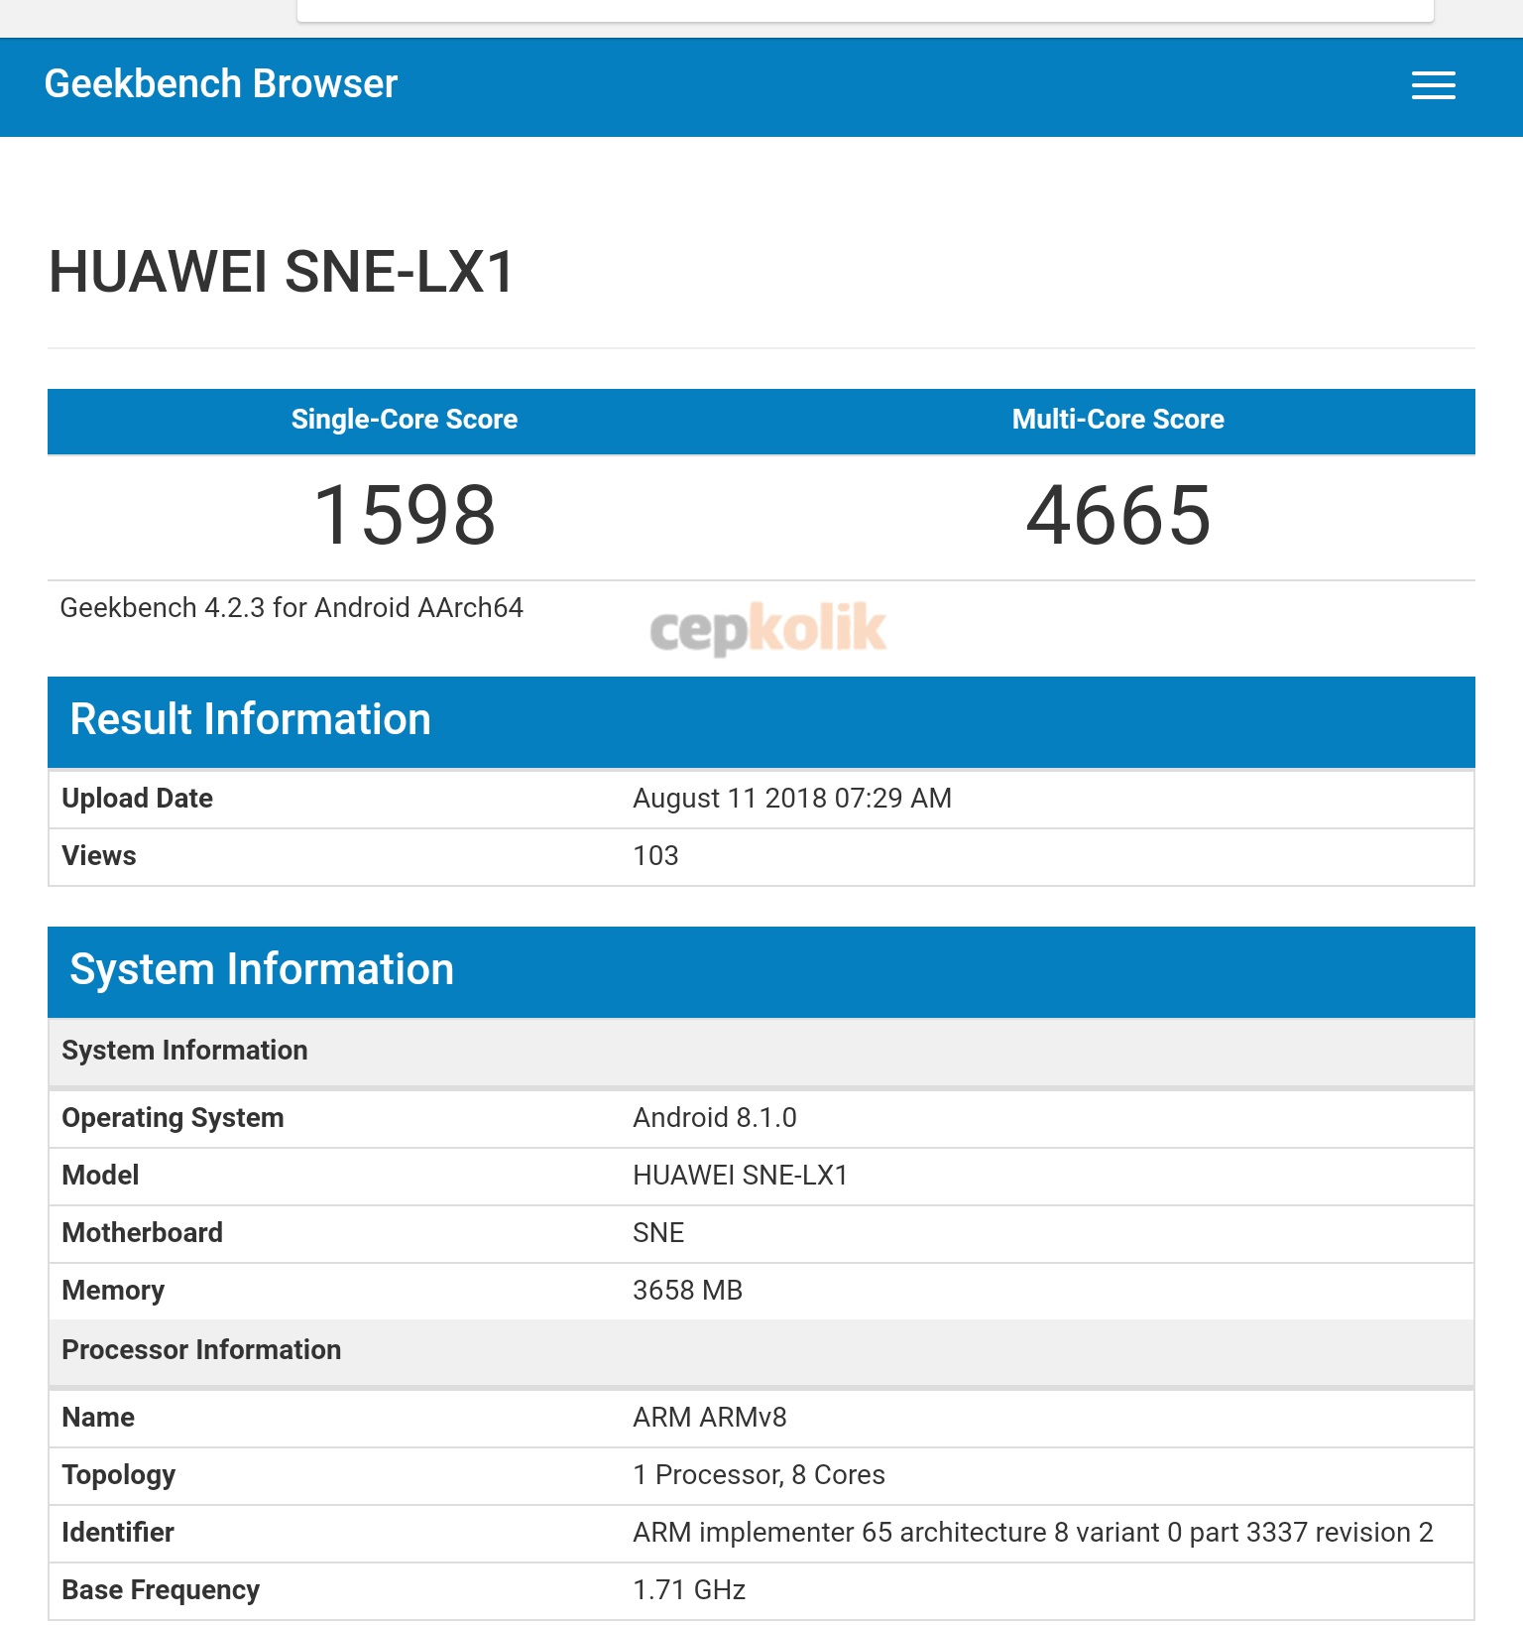Select the ARM implementer 65 identifier value
The width and height of the screenshot is (1523, 1625).
[1033, 1533]
